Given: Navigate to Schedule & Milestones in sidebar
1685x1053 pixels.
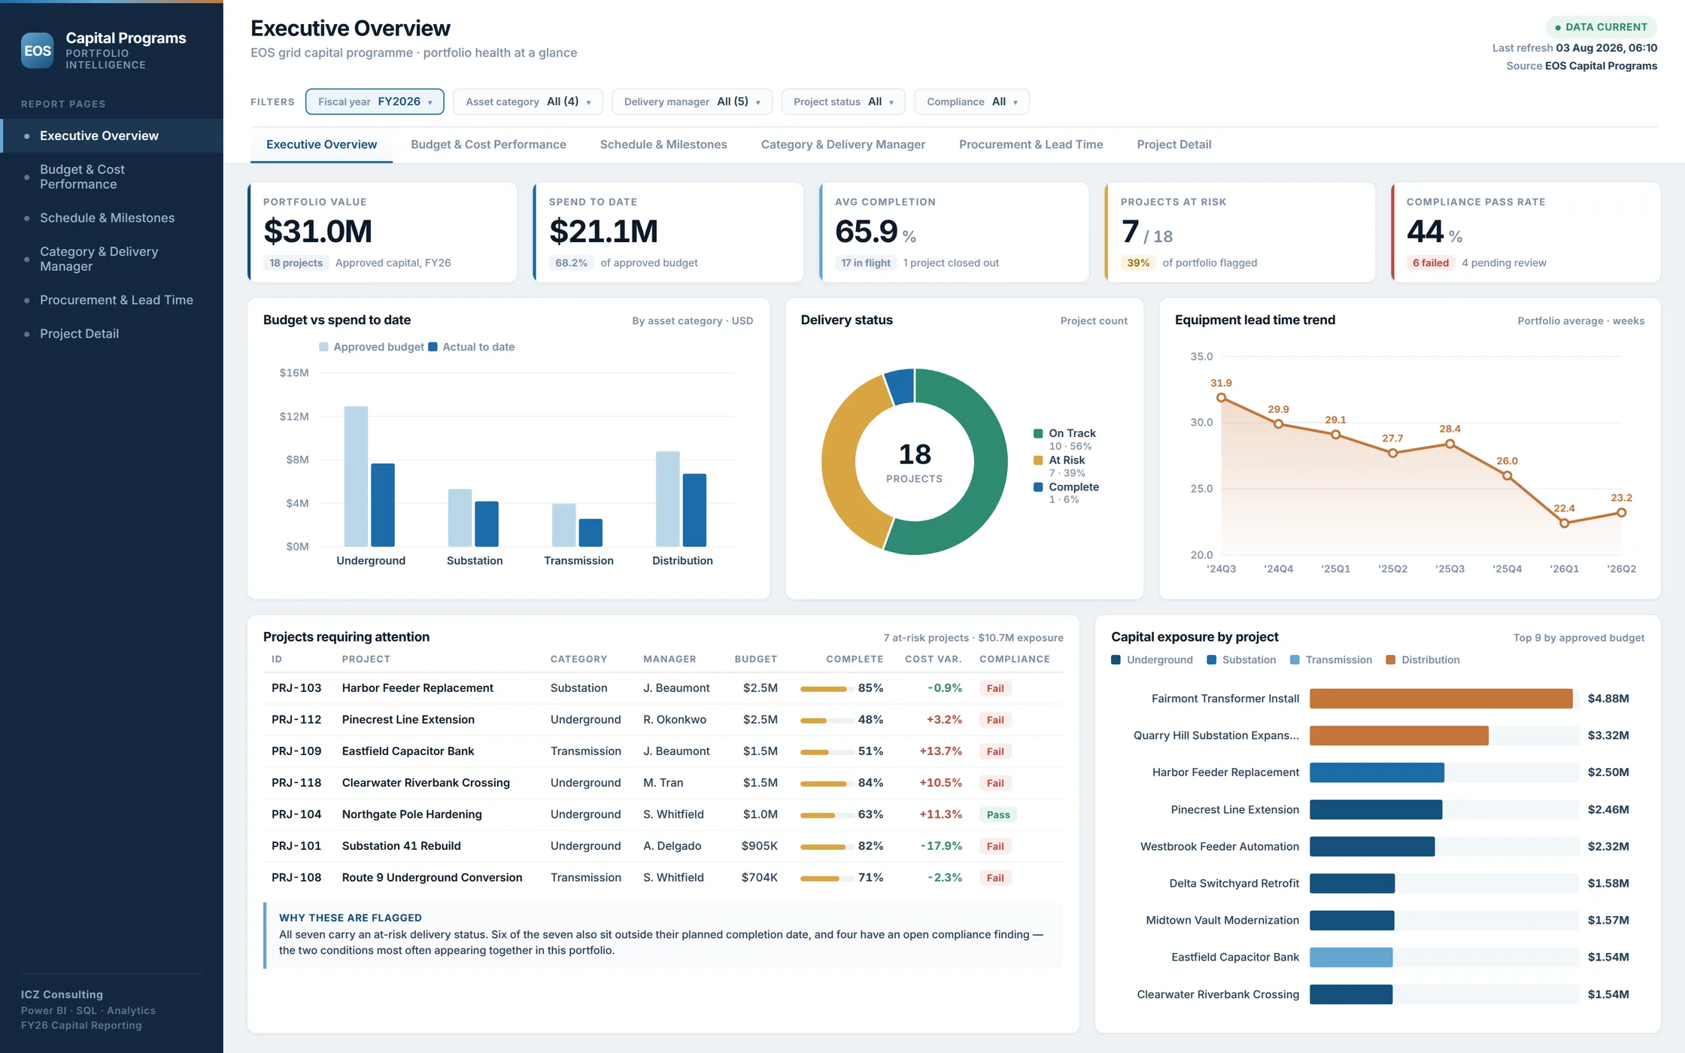Looking at the screenshot, I should (111, 217).
